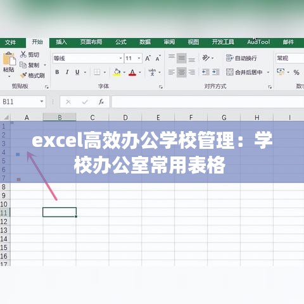
Task: Switch to the 开发工具 Developer tab
Action: (223, 42)
